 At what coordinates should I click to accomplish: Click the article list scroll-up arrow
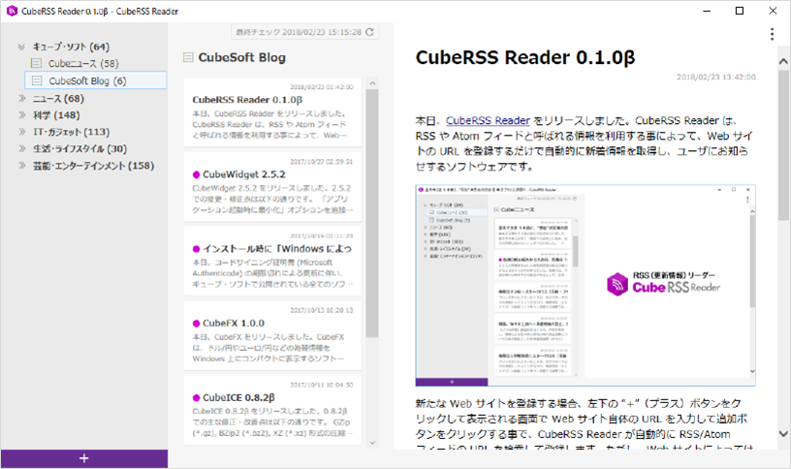point(372,83)
